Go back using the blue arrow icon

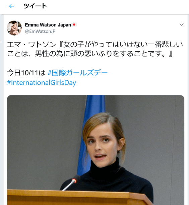point(11,6)
